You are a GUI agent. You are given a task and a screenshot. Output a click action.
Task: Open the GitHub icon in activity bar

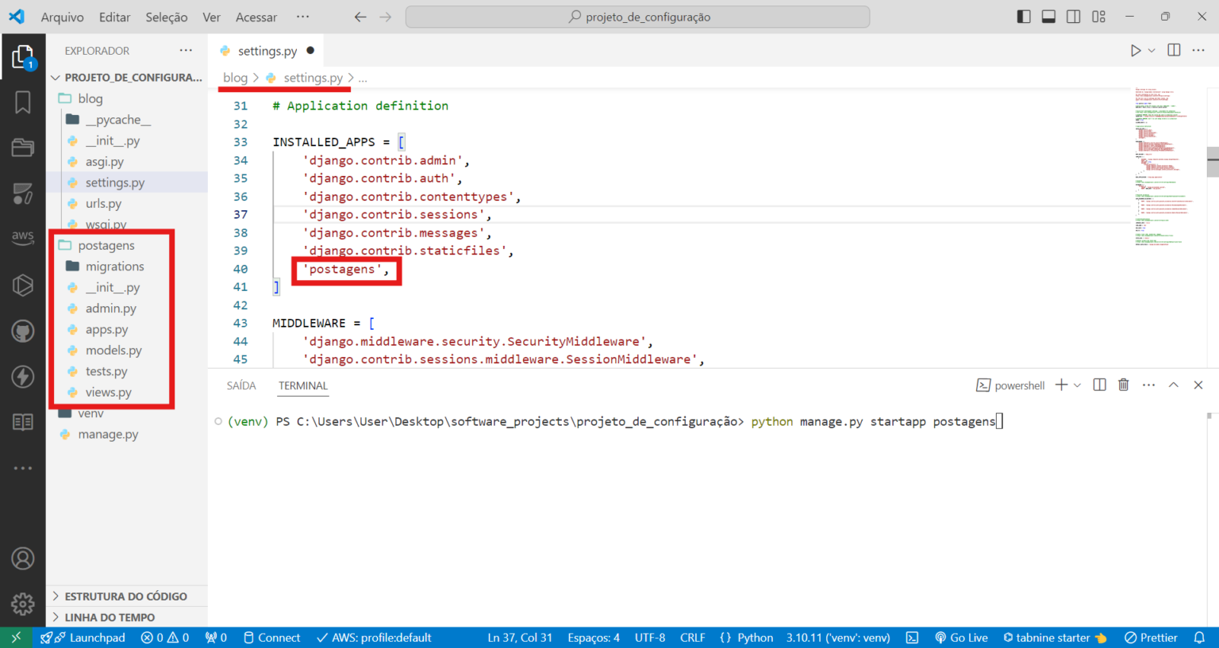tap(22, 331)
